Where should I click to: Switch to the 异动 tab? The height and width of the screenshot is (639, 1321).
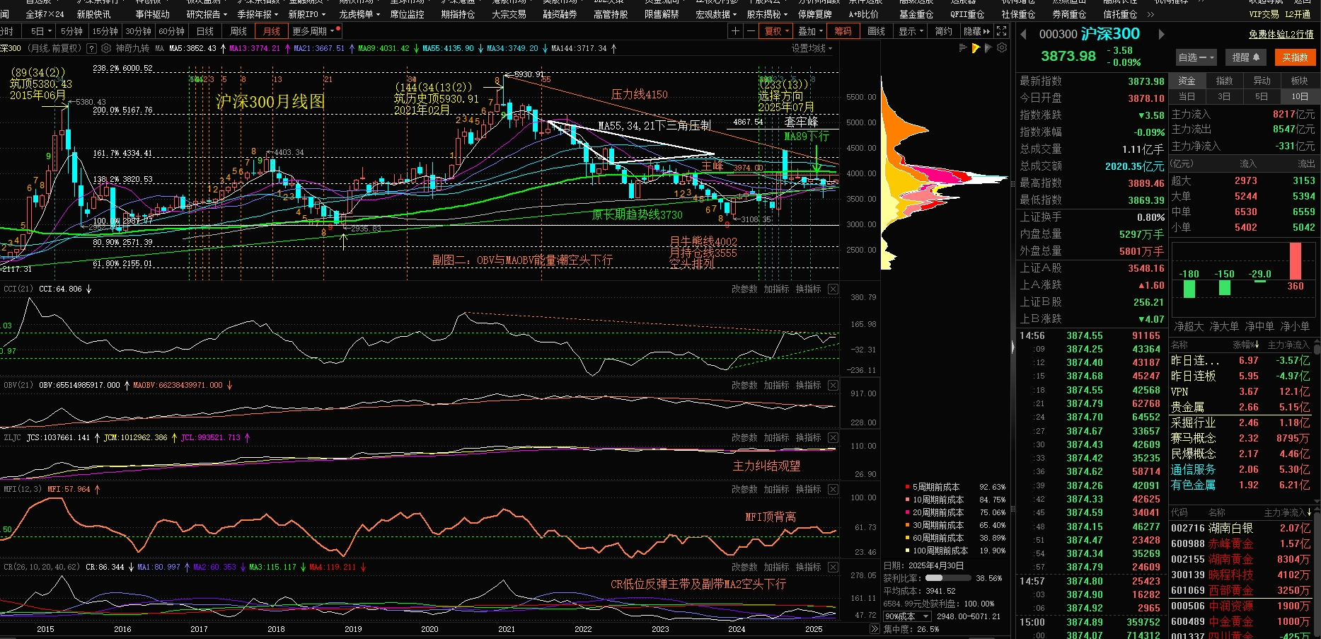click(x=1262, y=81)
